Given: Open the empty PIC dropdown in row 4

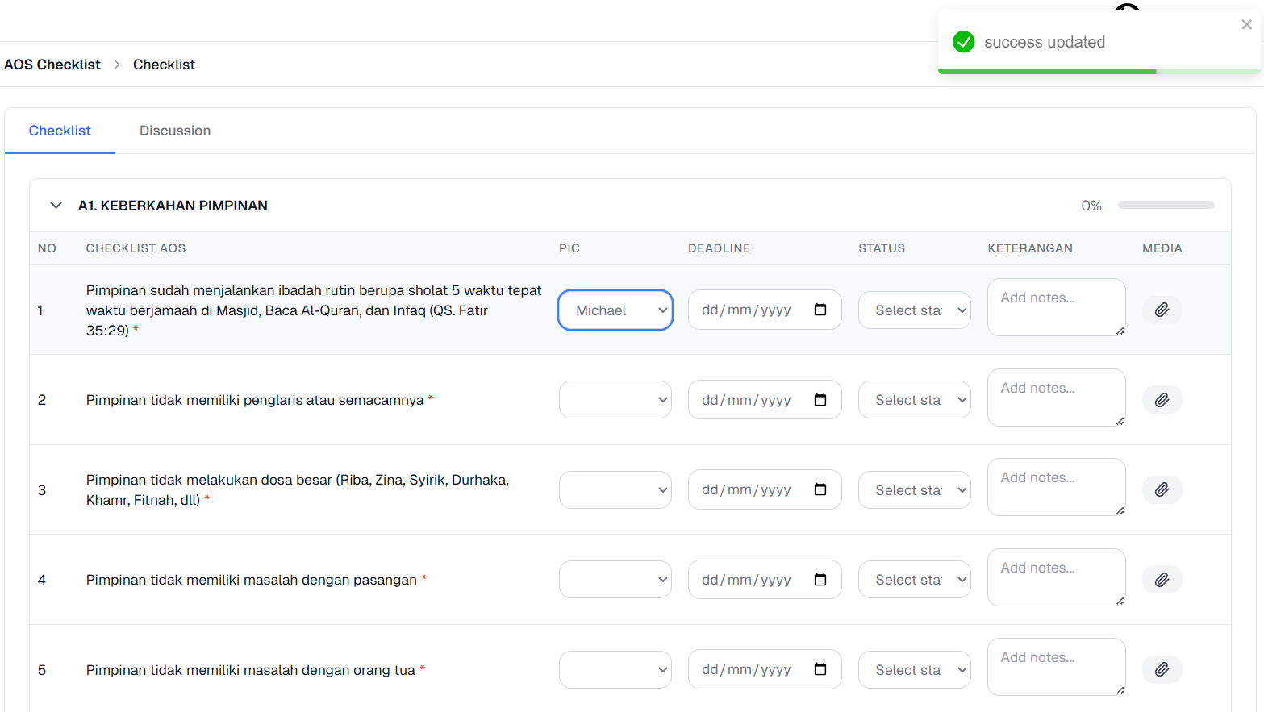Looking at the screenshot, I should (615, 580).
